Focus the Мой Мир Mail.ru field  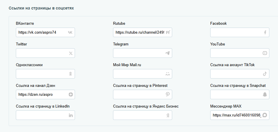coord(142,74)
